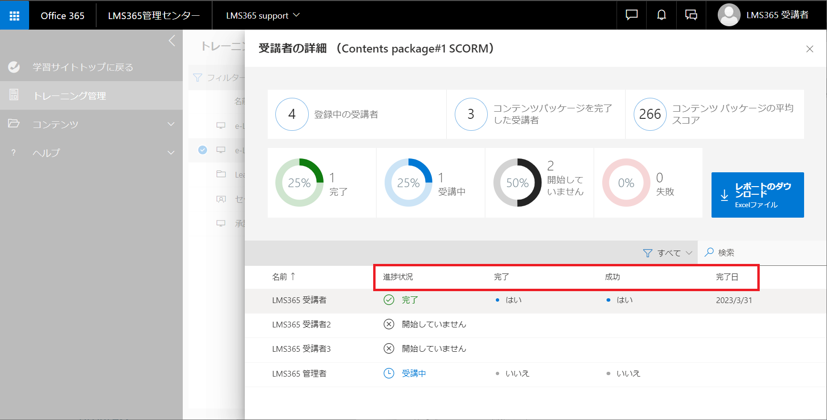Click the completed learners count circle showing 3
Screen dimensions: 827x420
[x=471, y=114]
